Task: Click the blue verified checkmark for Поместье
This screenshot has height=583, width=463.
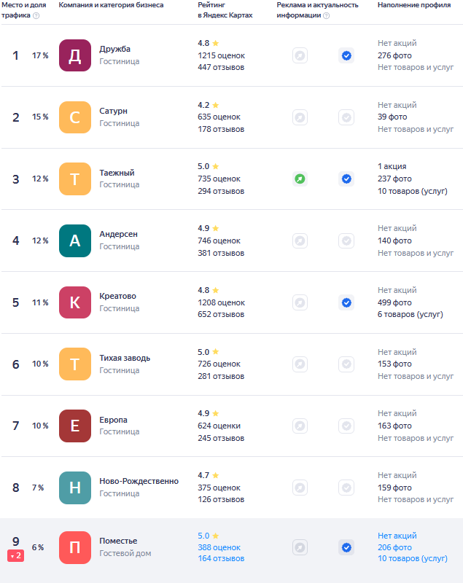Action: (346, 547)
